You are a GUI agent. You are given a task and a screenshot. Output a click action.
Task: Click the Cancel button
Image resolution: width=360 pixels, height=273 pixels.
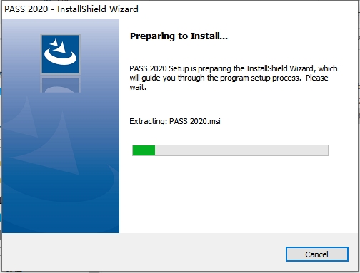[317, 254]
